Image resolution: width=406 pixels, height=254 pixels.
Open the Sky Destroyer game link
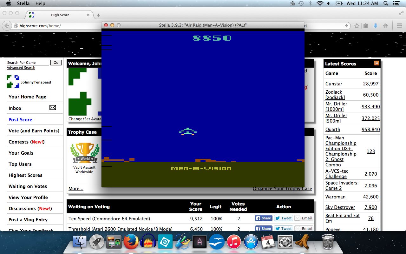(x=340, y=207)
